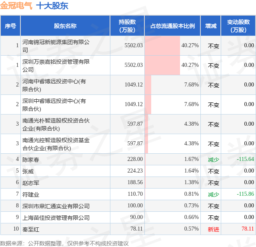Click shareholder 深圳万崇嘉铭投资管理有限公司
256x247 pixels.
coord(56,66)
